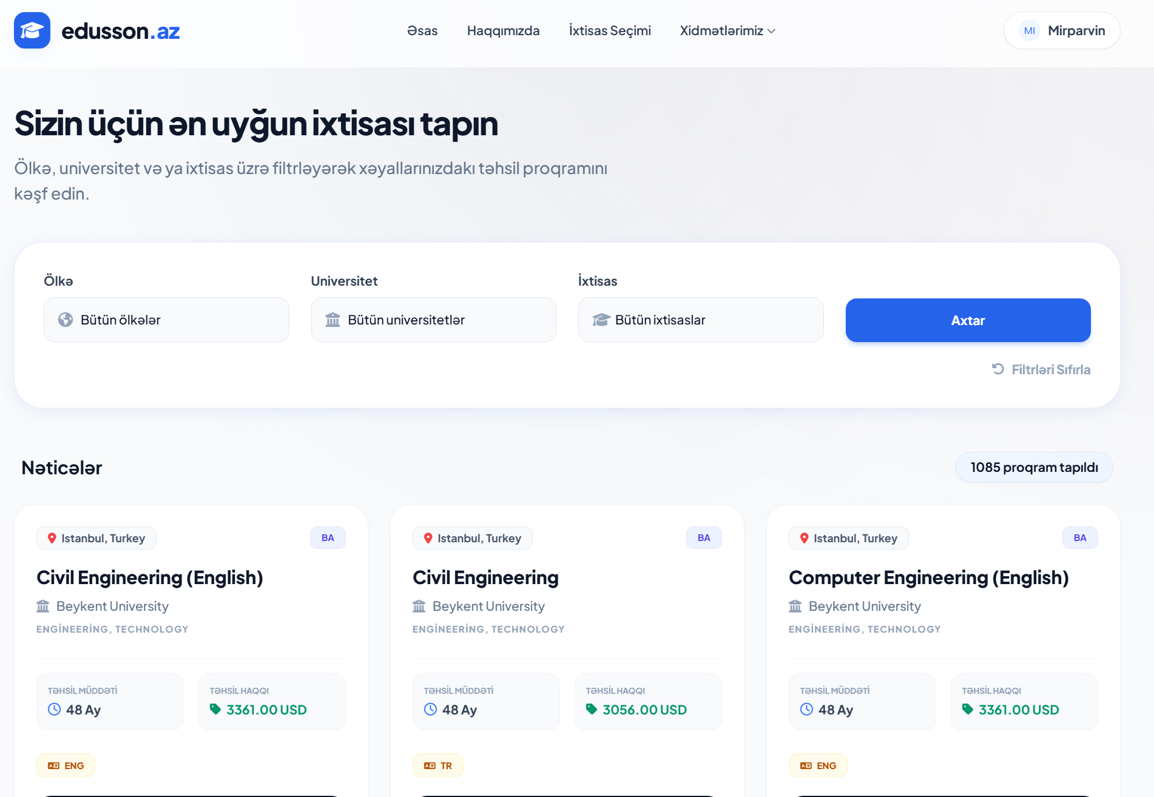Click the price tag icon on the Computer Engineering card
Screen dimensions: 1154x797
point(968,709)
